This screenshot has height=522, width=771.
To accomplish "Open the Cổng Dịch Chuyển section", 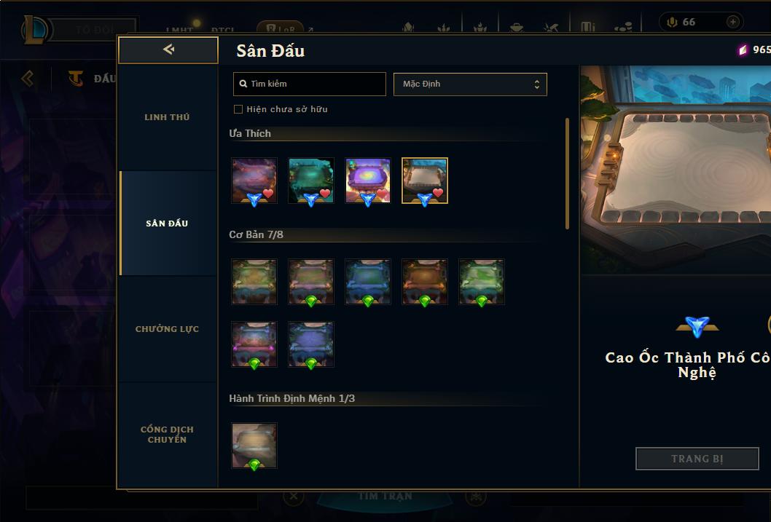I will pos(167,435).
